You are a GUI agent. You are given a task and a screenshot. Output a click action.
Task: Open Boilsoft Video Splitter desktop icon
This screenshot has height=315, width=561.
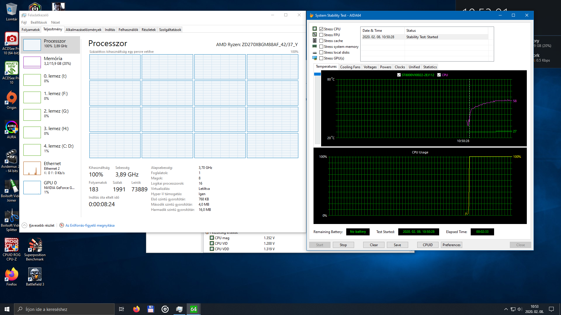(11, 220)
